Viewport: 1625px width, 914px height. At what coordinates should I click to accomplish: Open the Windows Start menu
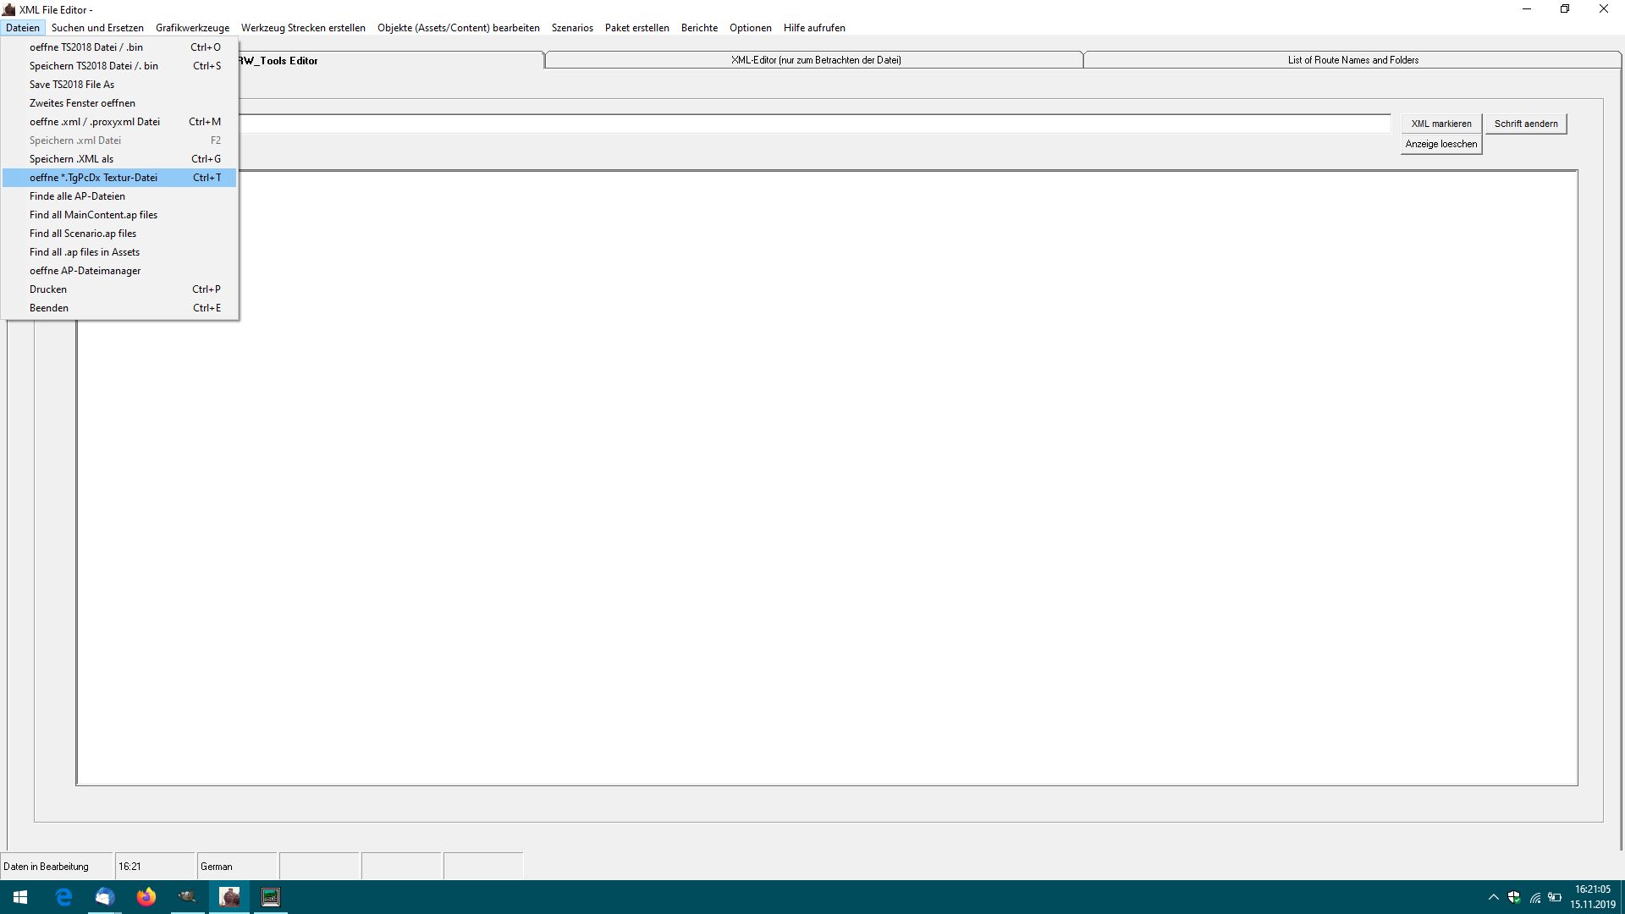[x=20, y=897]
